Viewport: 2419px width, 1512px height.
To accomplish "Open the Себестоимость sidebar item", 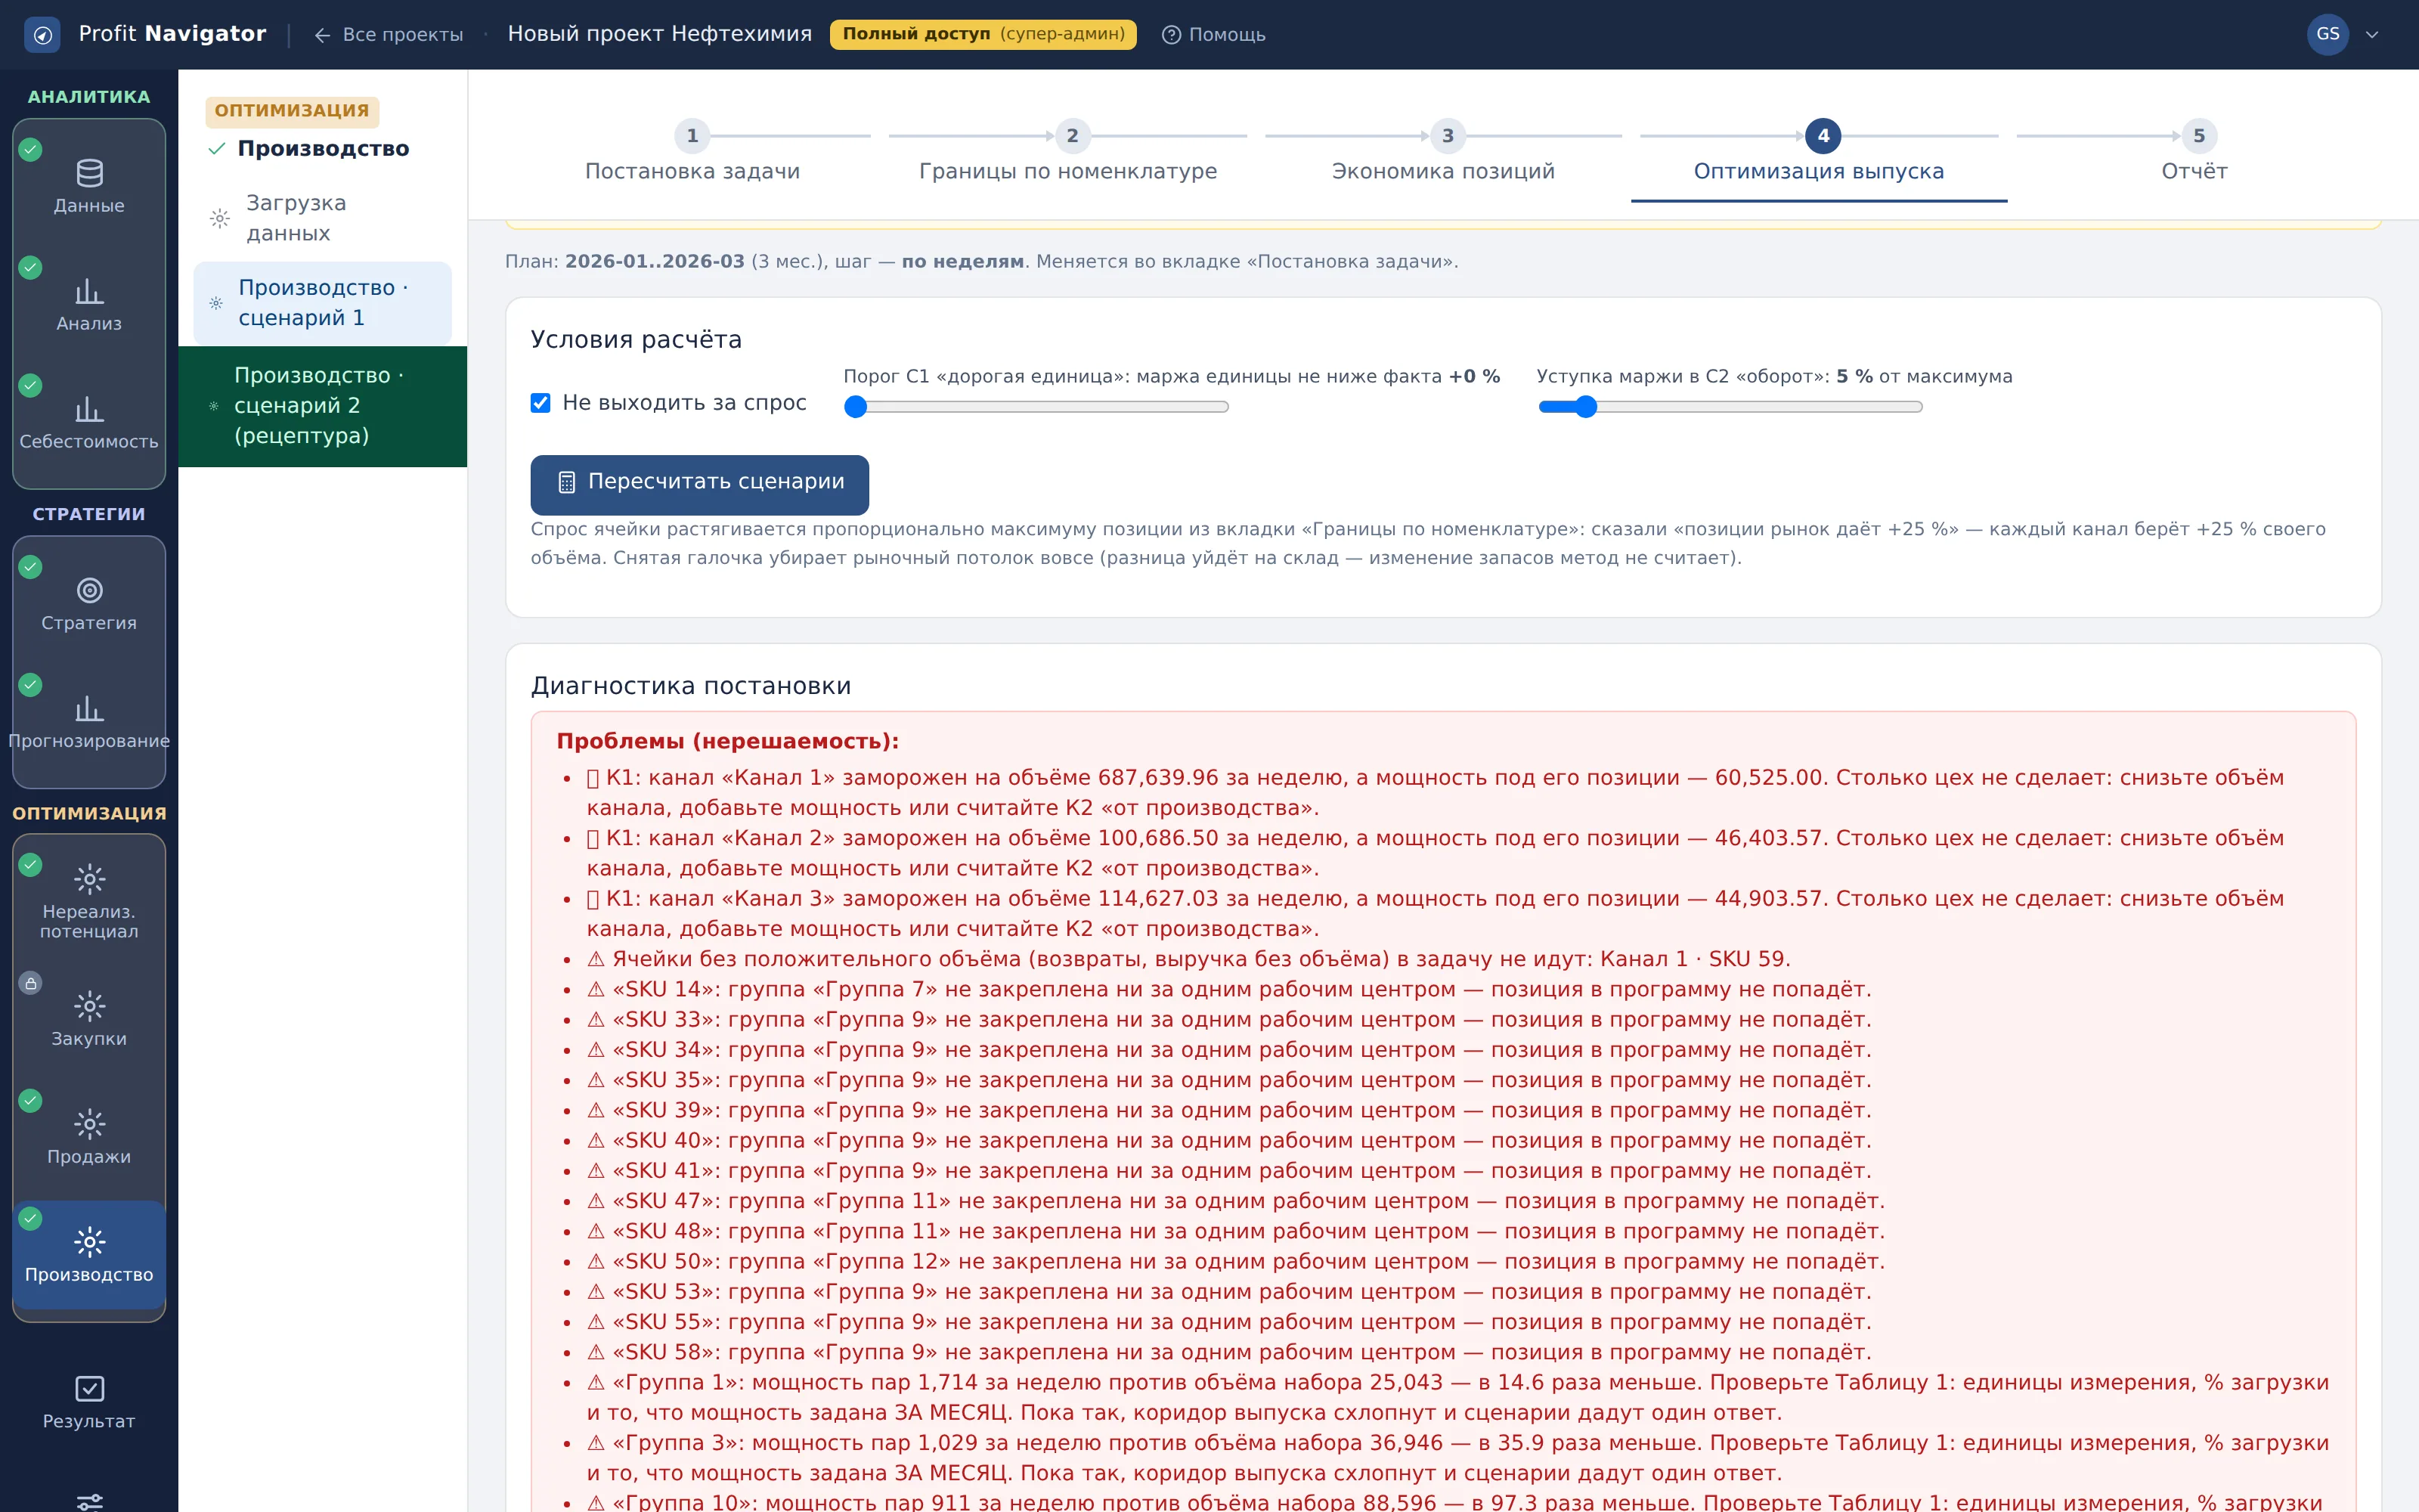I will click(x=89, y=423).
